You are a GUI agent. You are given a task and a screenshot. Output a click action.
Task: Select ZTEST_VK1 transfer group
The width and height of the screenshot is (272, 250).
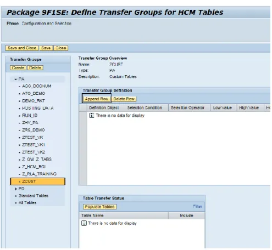[x=34, y=145]
